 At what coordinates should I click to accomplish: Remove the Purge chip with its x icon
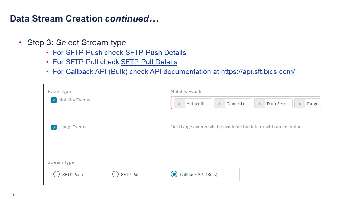[300, 104]
